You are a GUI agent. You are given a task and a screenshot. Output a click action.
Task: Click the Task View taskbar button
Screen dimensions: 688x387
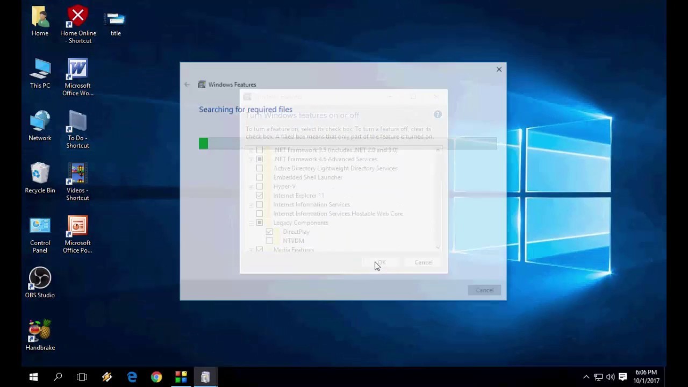coord(82,377)
